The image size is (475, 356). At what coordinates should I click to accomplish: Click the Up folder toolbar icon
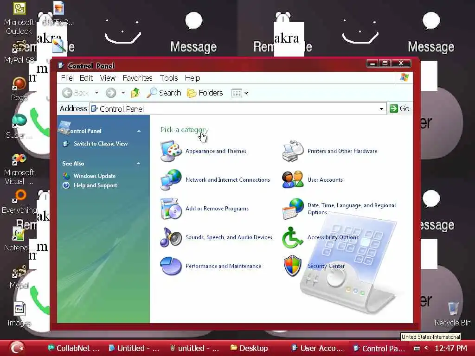click(135, 93)
